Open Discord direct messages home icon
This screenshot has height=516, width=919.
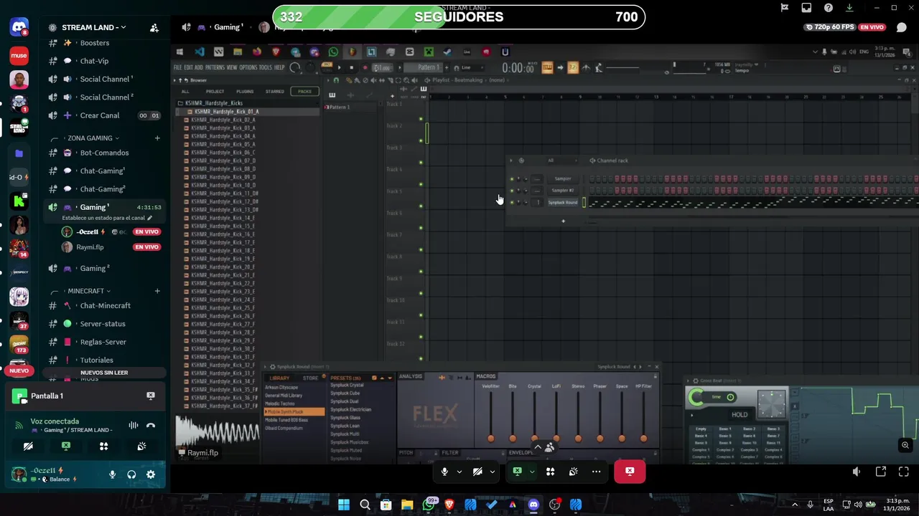pos(19,28)
